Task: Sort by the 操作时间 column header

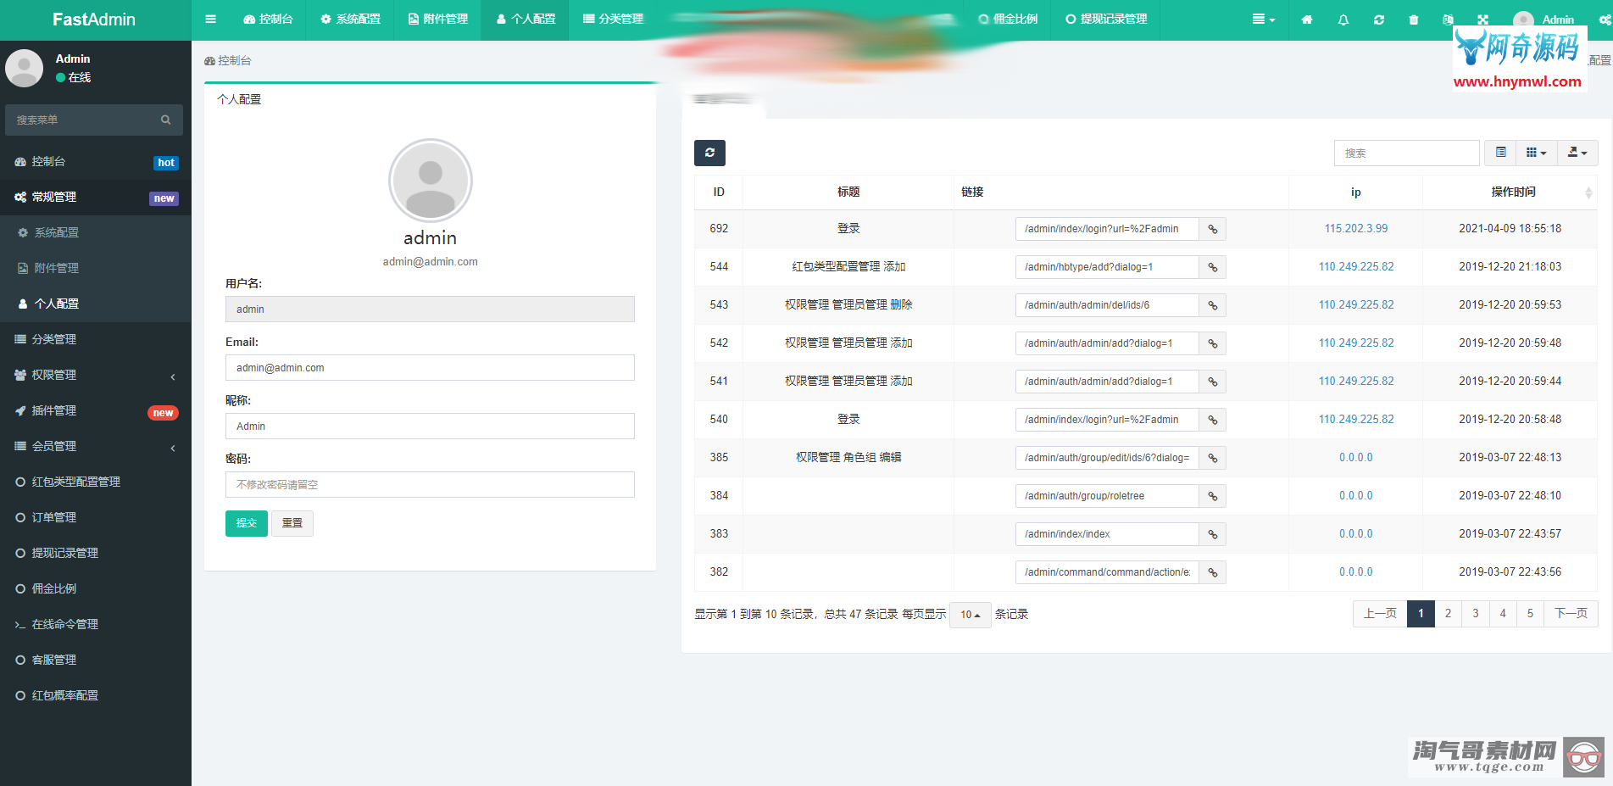Action: coord(1513,192)
